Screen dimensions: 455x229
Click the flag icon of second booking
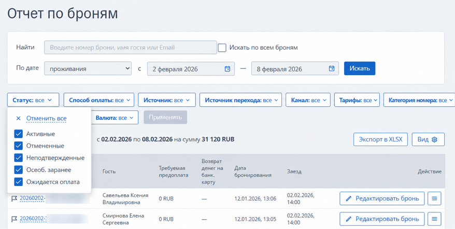pos(14,219)
